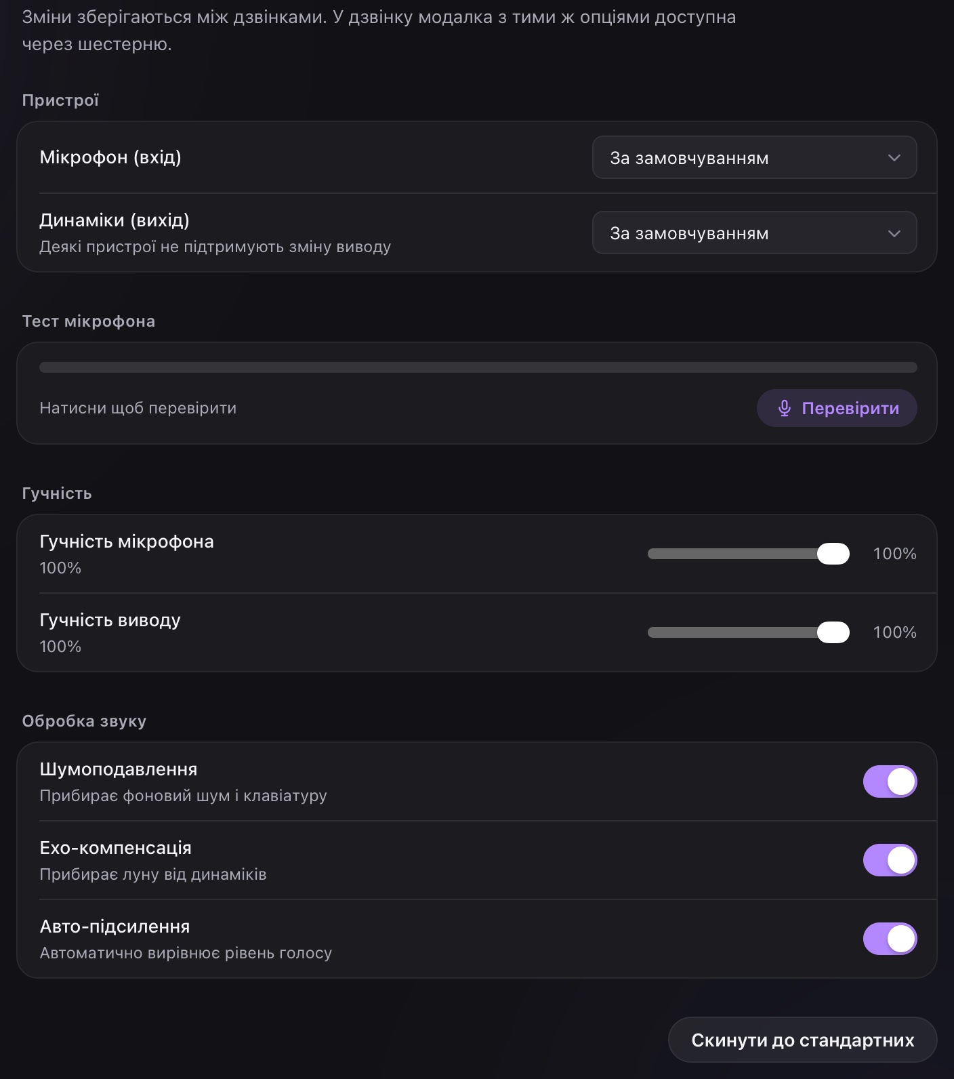Click the microphone test level bar

coord(478,367)
